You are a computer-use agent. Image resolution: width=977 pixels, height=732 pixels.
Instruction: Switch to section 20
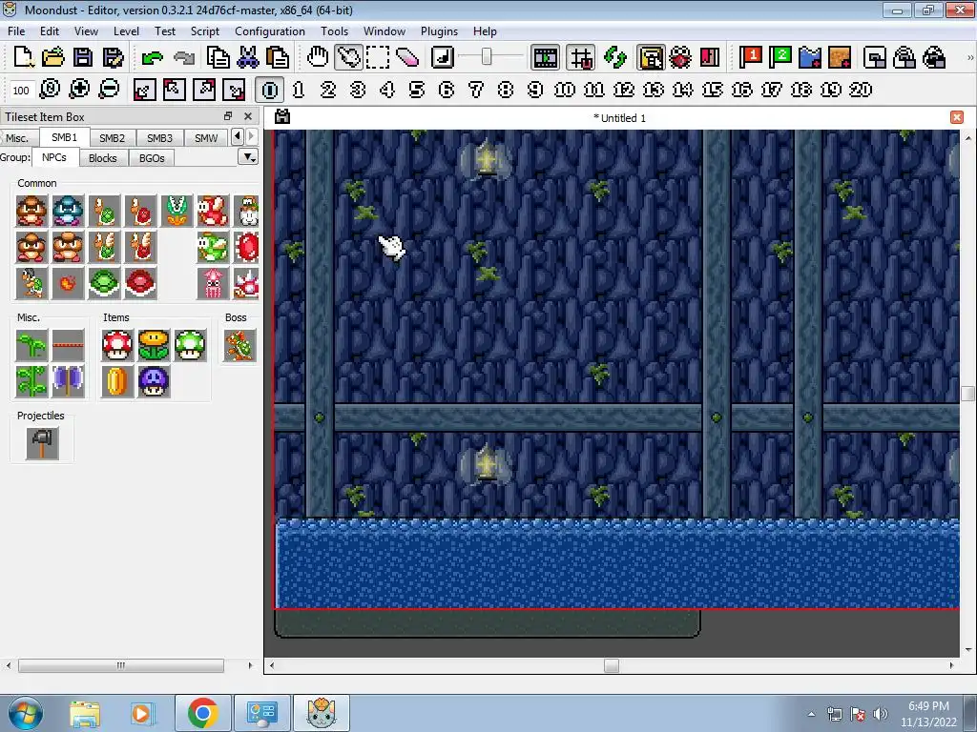tap(861, 90)
